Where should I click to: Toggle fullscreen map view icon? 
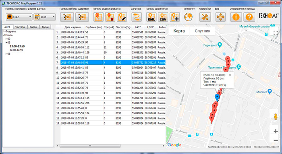tap(276, 33)
